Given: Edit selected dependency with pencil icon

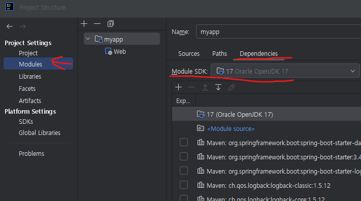Looking at the screenshot, I should tap(232, 87).
